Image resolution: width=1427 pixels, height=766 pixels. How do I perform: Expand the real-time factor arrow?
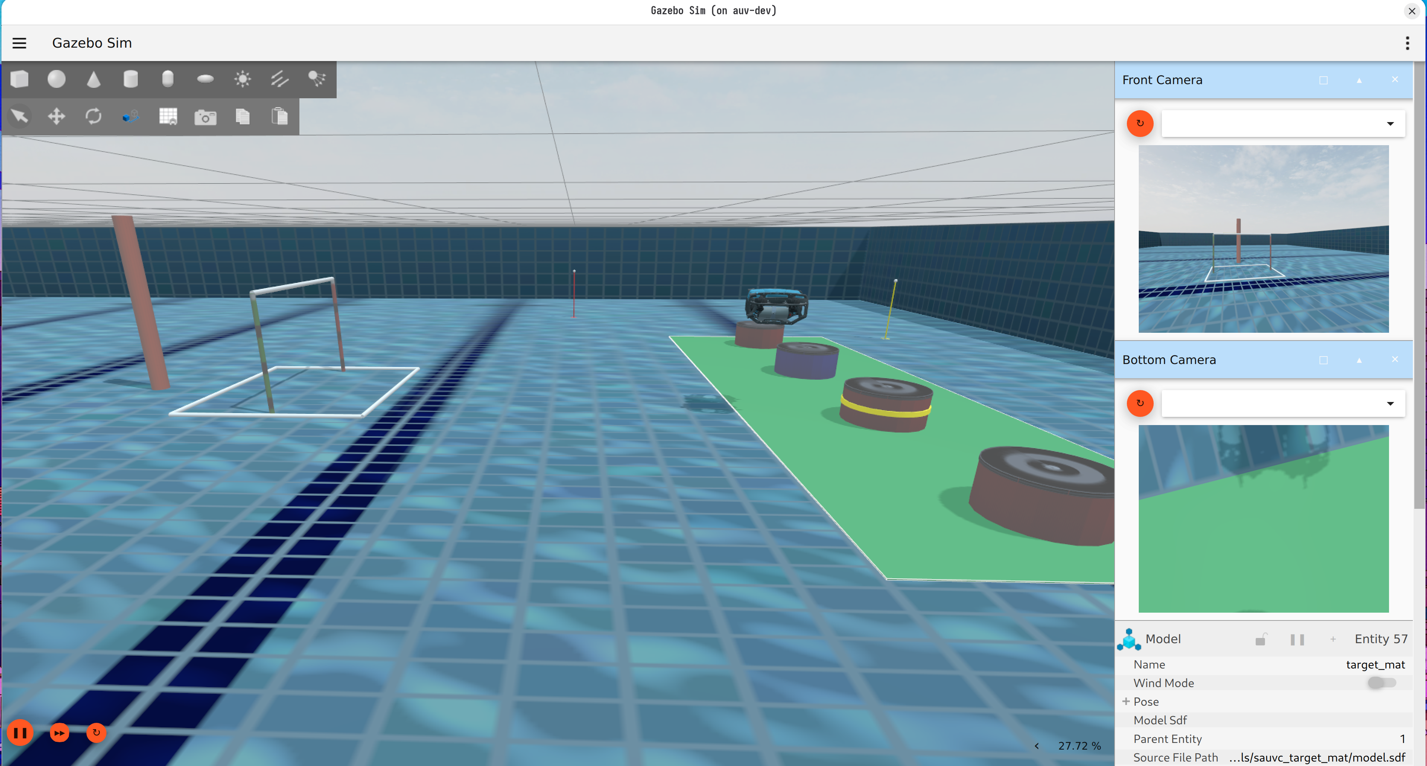coord(1036,746)
